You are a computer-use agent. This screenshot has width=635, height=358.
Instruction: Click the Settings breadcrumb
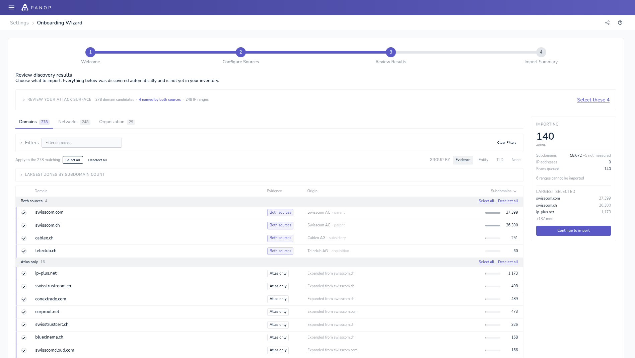[x=19, y=23]
